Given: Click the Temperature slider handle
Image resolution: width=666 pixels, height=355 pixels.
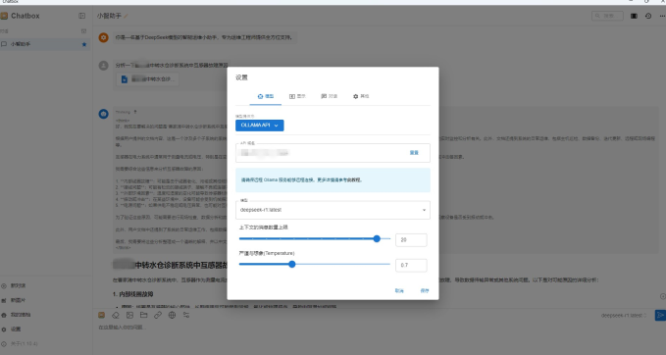Looking at the screenshot, I should point(291,264).
